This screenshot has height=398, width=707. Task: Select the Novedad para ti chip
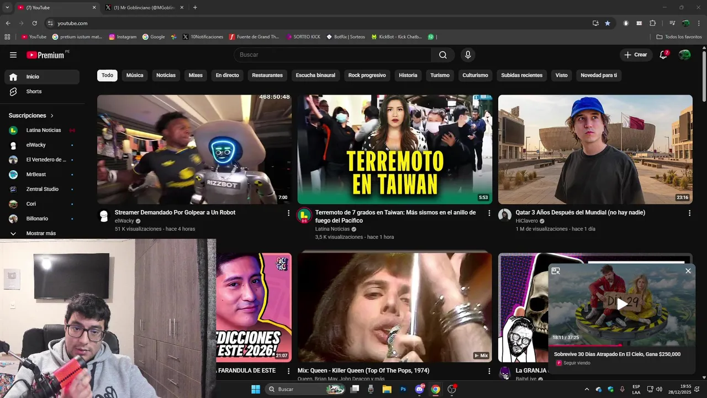[599, 75]
